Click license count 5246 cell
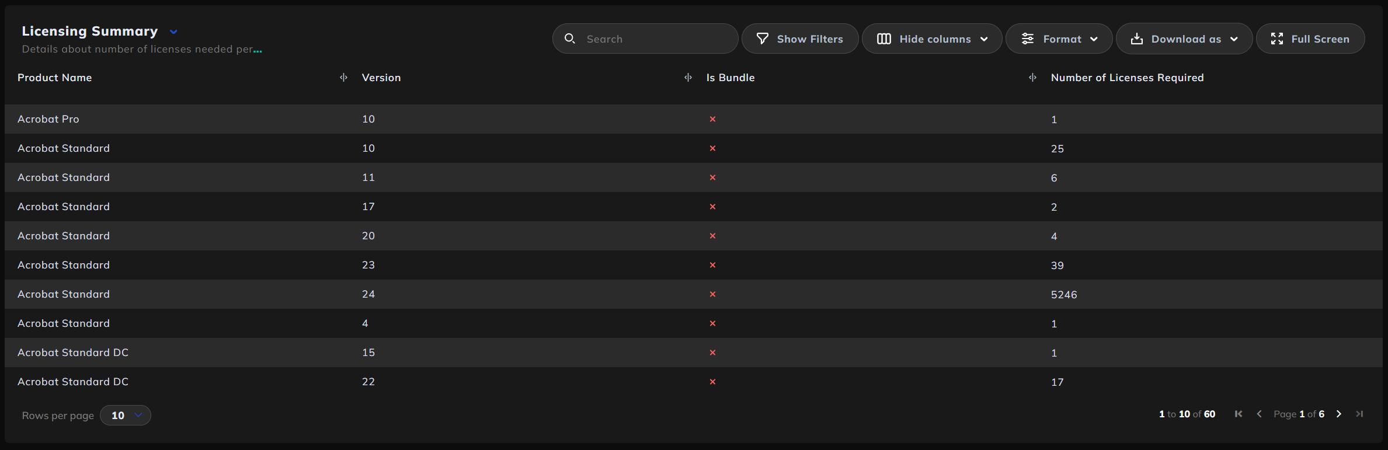The image size is (1388, 450). [x=1064, y=295]
